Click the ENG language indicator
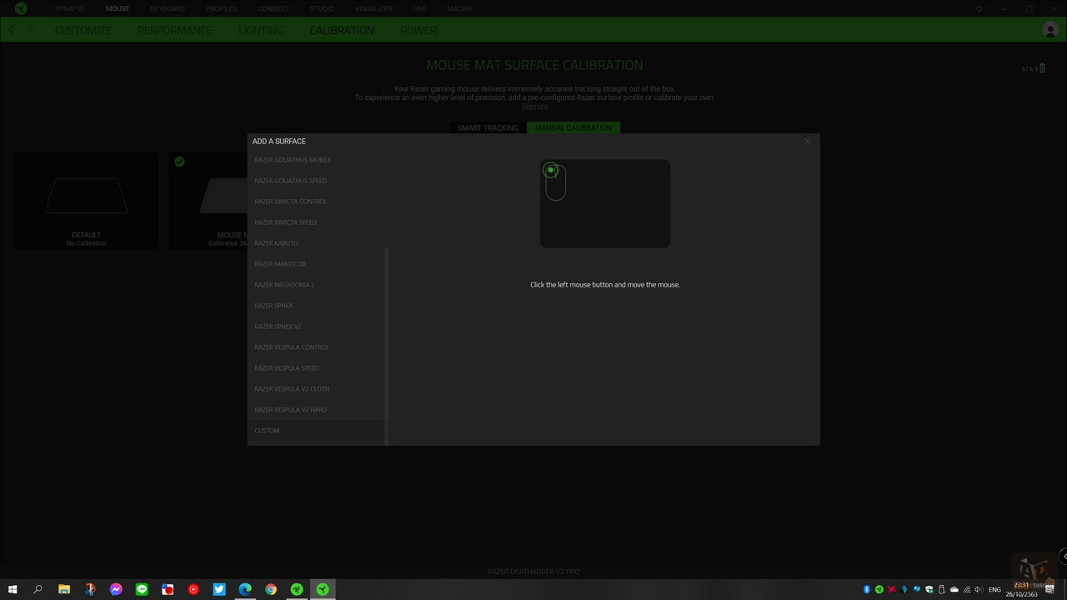Image resolution: width=1067 pixels, height=600 pixels. tap(994, 589)
